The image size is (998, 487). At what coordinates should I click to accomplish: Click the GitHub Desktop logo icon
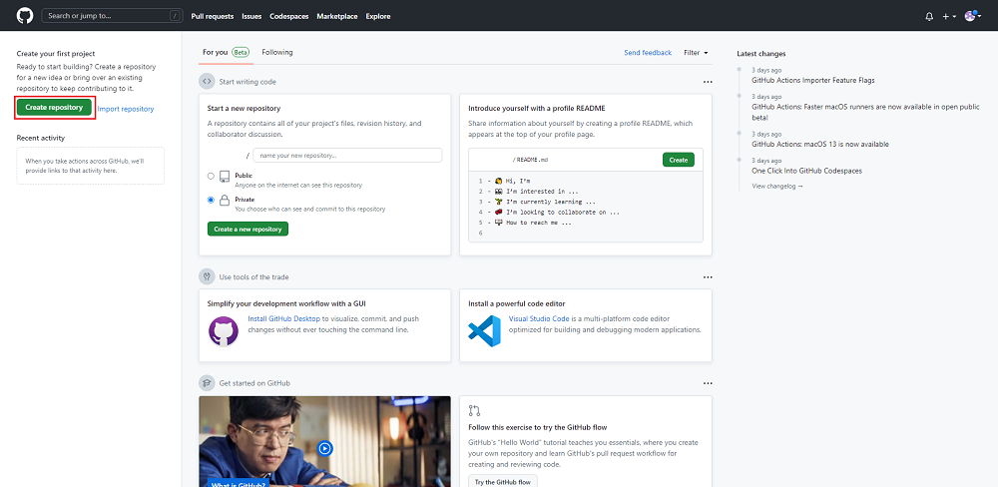coord(224,329)
